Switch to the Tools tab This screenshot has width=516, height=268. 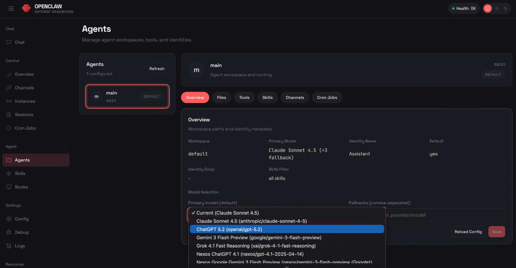(x=244, y=97)
